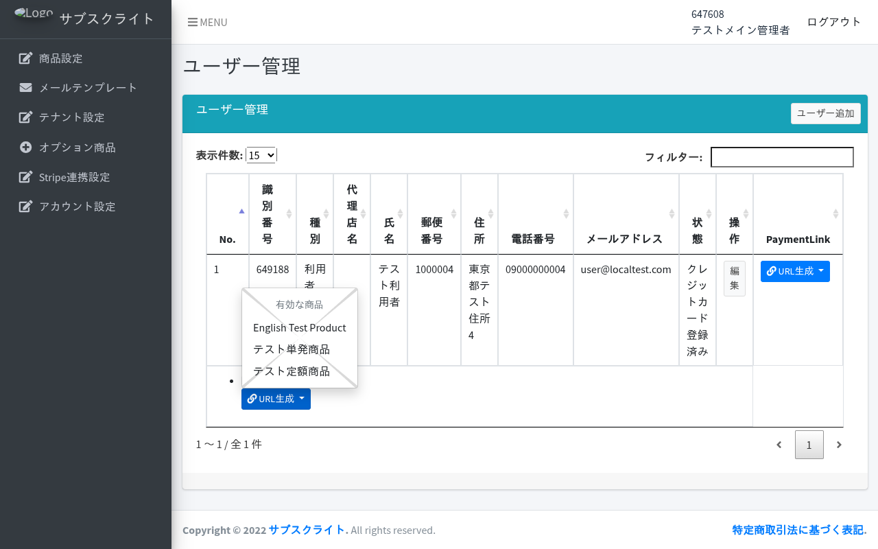Open 商品設定 in the sidebar
Viewport: 878px width, 549px height.
[60, 58]
